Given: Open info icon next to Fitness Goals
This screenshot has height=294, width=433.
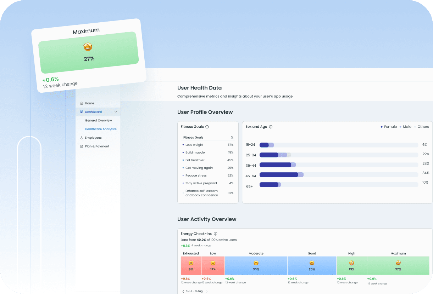Looking at the screenshot, I should point(207,127).
